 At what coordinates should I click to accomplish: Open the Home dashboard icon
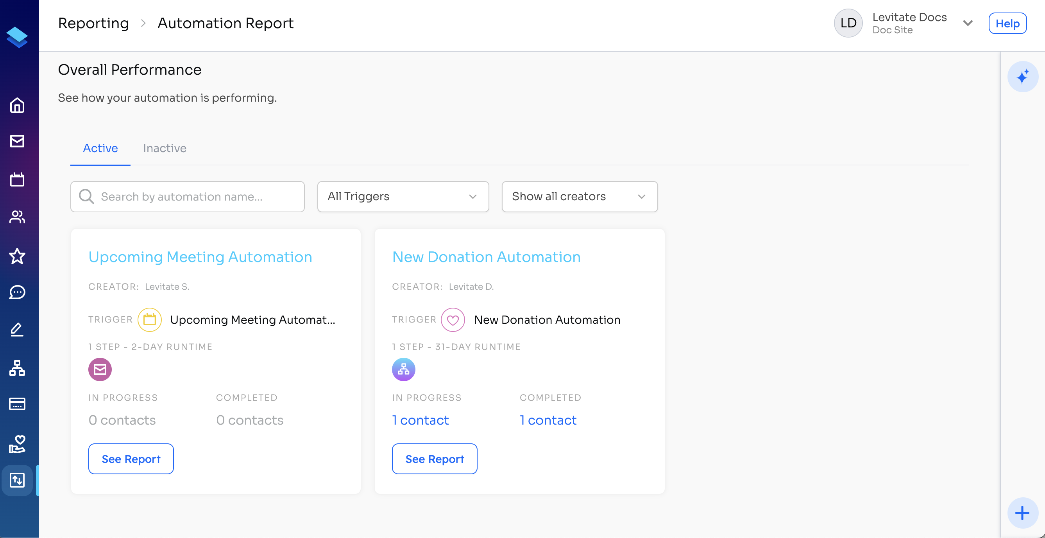(x=17, y=106)
